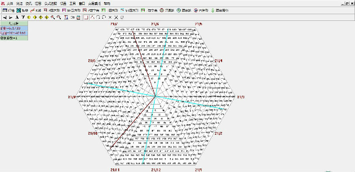The width and height of the screenshot is (355, 172).
Task: Click the zoom in magnifier icon
Action: pos(52,17)
